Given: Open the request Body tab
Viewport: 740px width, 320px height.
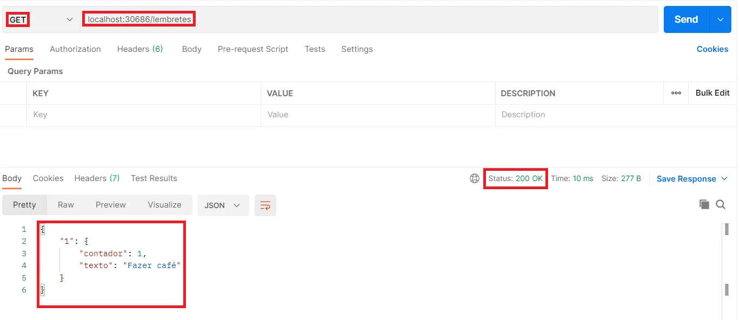Looking at the screenshot, I should click(x=192, y=49).
